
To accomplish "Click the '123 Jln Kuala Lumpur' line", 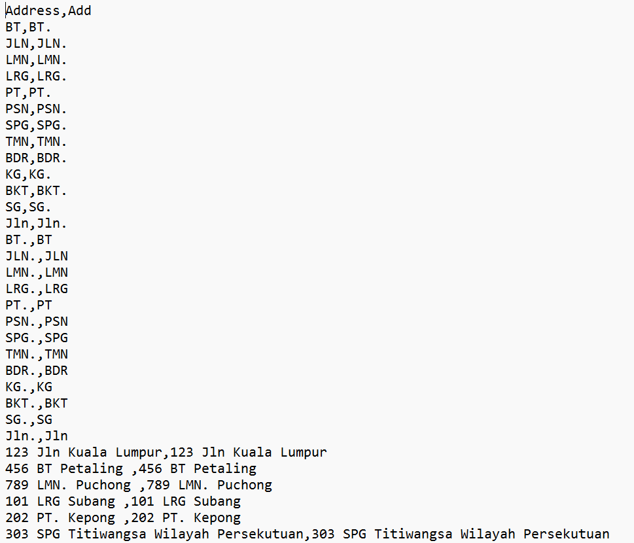I will (x=166, y=453).
